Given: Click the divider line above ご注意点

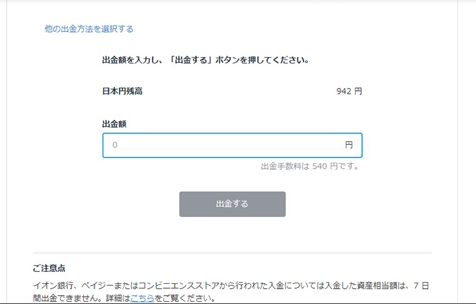Looking at the screenshot, I should (x=232, y=252).
